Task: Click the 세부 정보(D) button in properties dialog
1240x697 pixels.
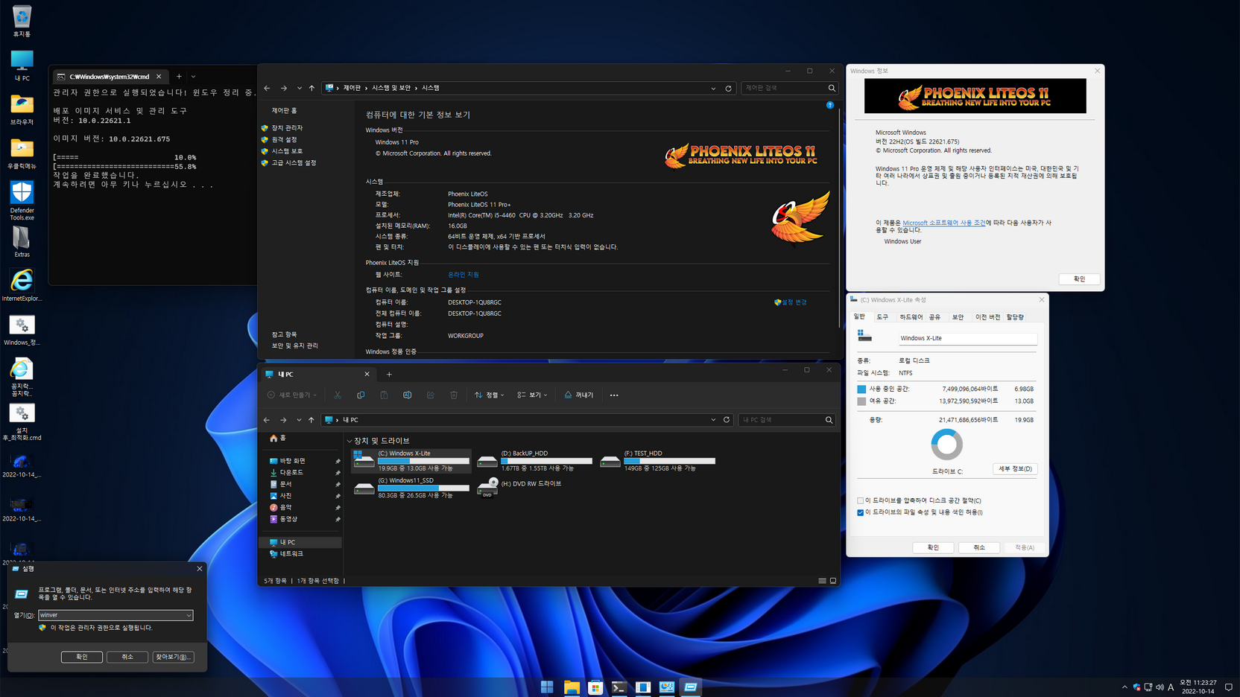Action: (x=1015, y=468)
